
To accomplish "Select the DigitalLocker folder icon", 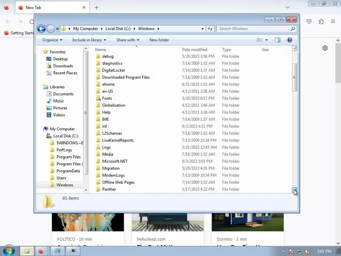I will tap(98, 70).
